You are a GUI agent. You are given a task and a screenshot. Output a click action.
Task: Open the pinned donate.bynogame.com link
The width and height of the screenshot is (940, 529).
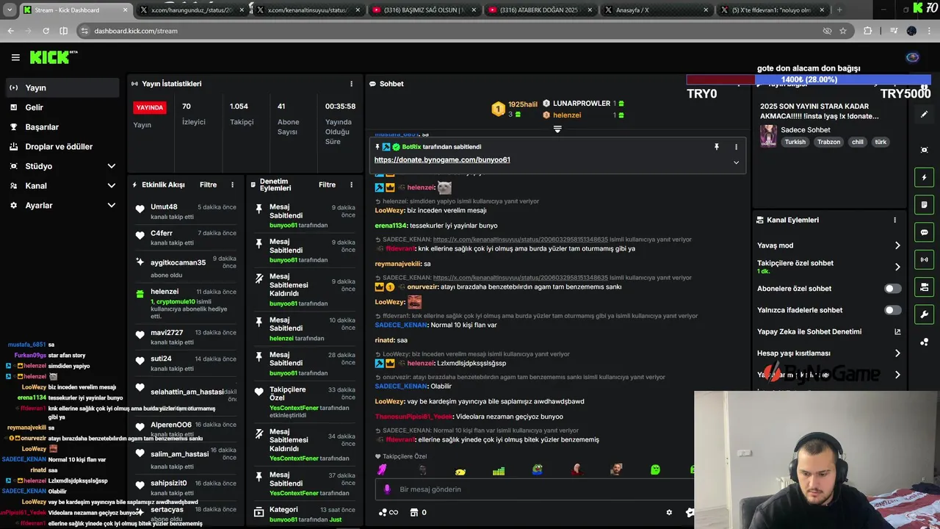click(x=442, y=159)
